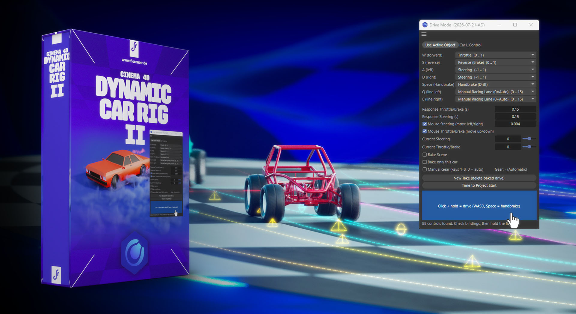Adjust the Current Steering slider
The image size is (576, 314).
[529, 139]
